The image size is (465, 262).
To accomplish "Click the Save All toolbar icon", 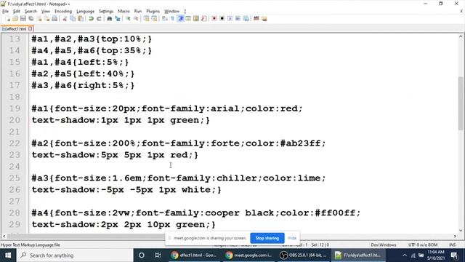I will [x=31, y=19].
